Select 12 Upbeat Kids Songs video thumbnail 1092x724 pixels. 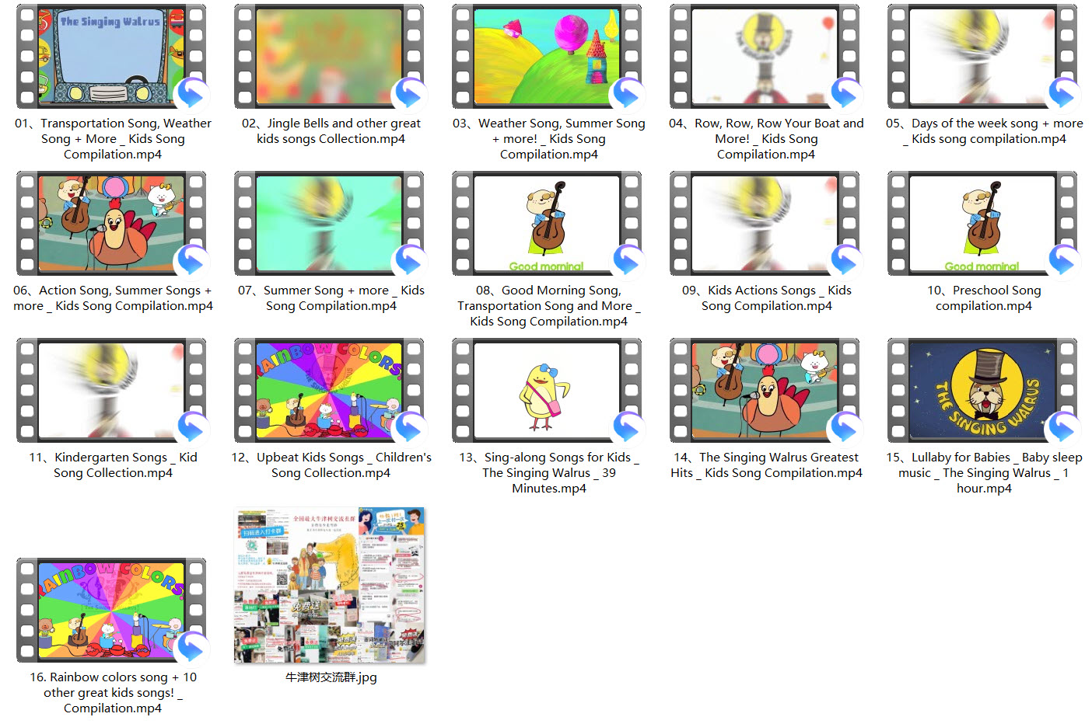coord(329,391)
